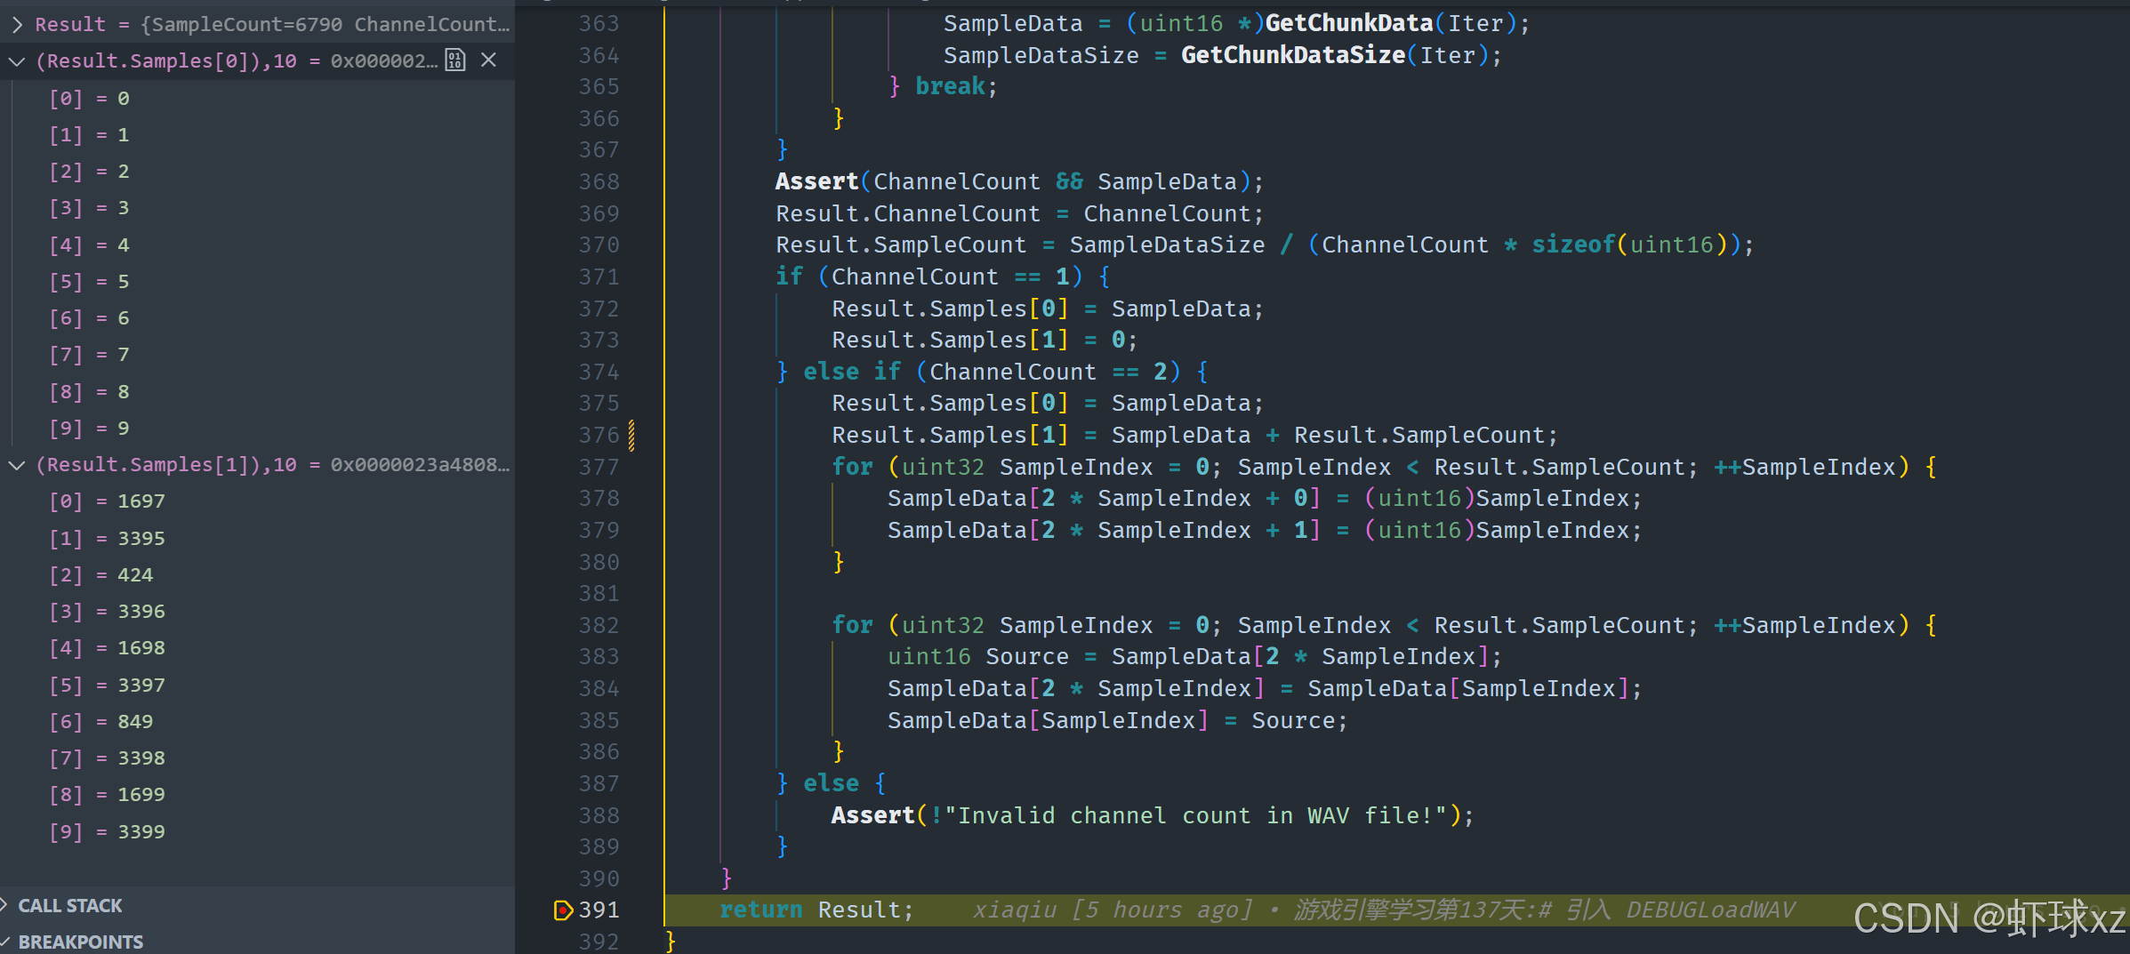Expand the Result watch variable

point(17,24)
